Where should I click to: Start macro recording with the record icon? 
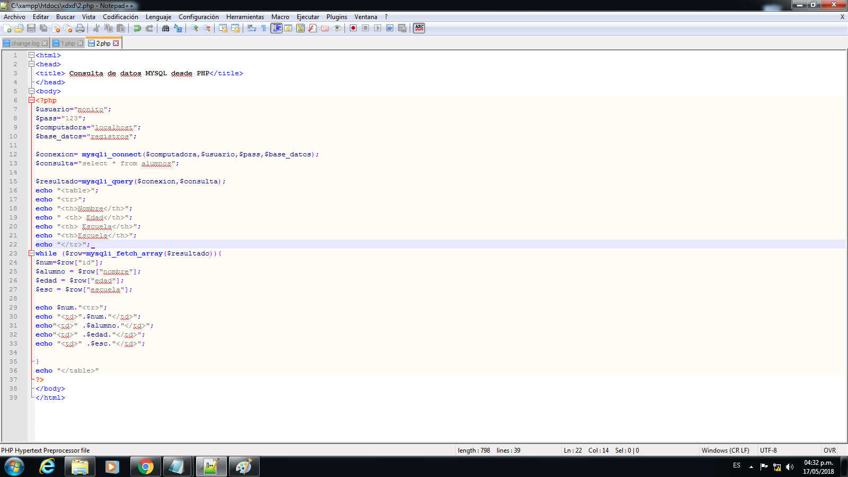coord(352,28)
